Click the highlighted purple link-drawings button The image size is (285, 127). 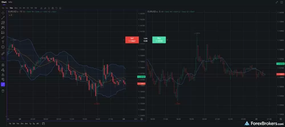point(3,84)
